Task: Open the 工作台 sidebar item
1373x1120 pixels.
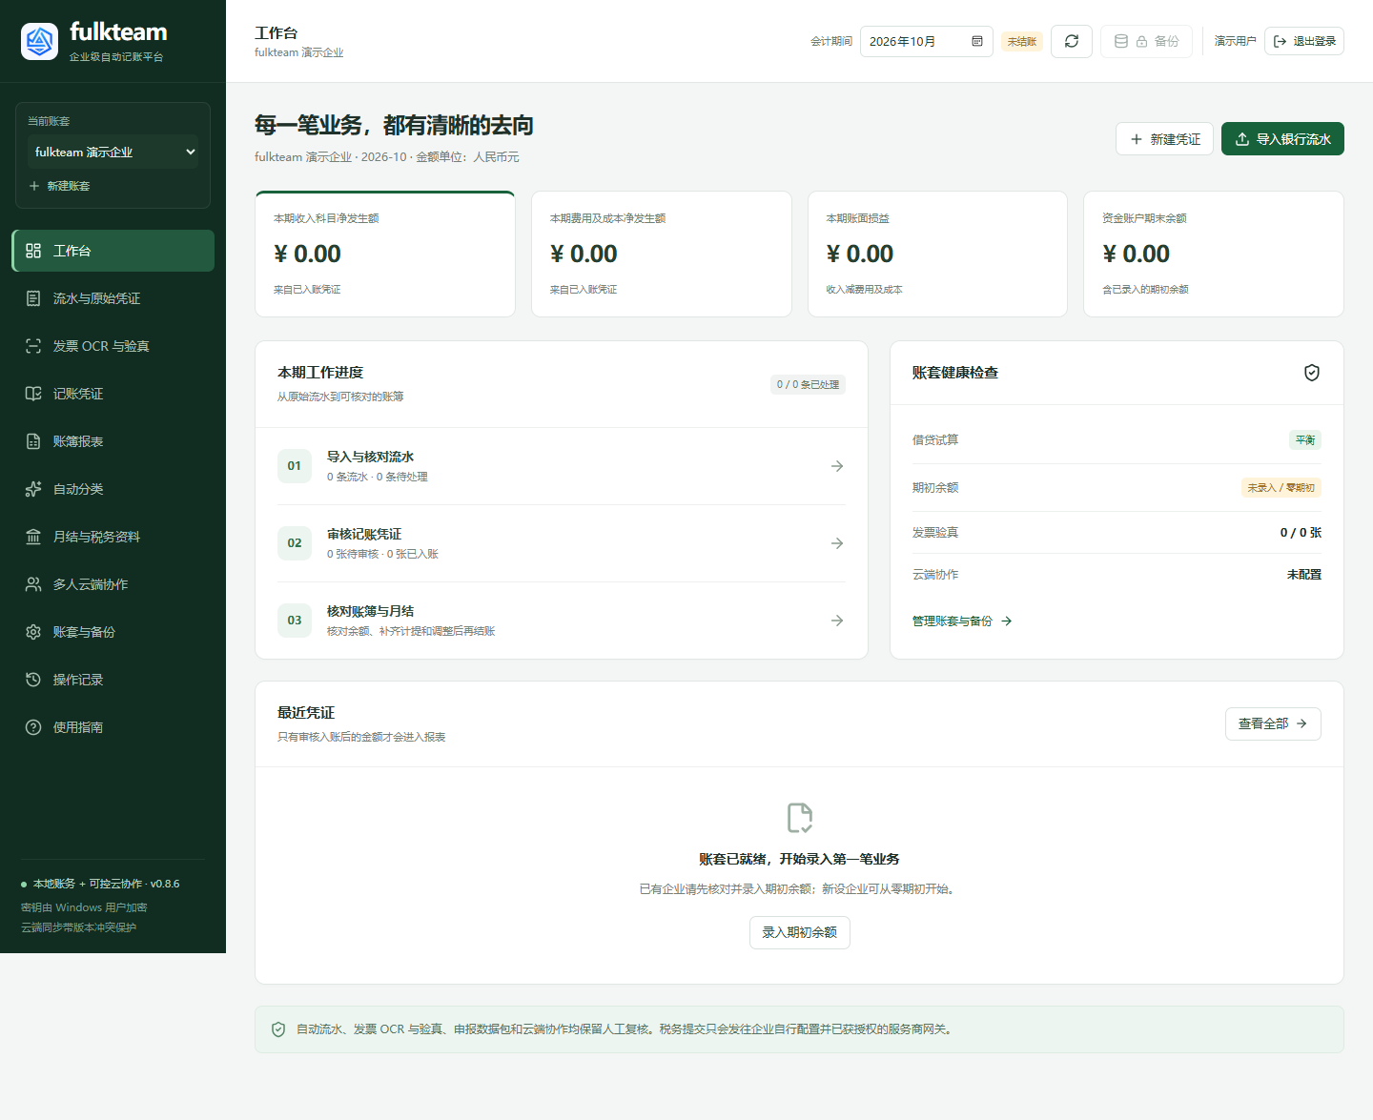Action: (x=113, y=251)
